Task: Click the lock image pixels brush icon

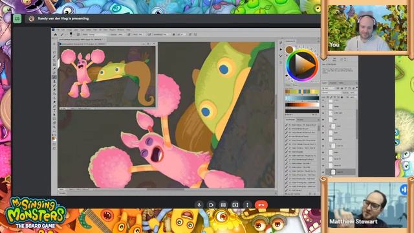Action: click(331, 97)
